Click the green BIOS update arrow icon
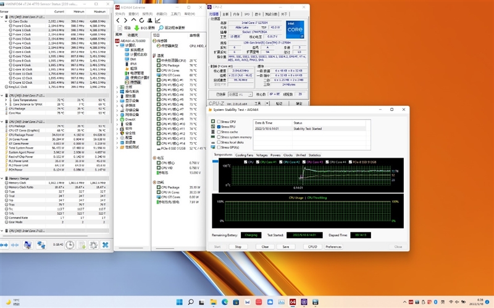494x308 pixels. tap(136, 28)
